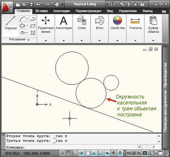Switch to the Аннотации ribbon tab
Image resolution: width=170 pixels, height=157 pixels.
[x=62, y=11]
